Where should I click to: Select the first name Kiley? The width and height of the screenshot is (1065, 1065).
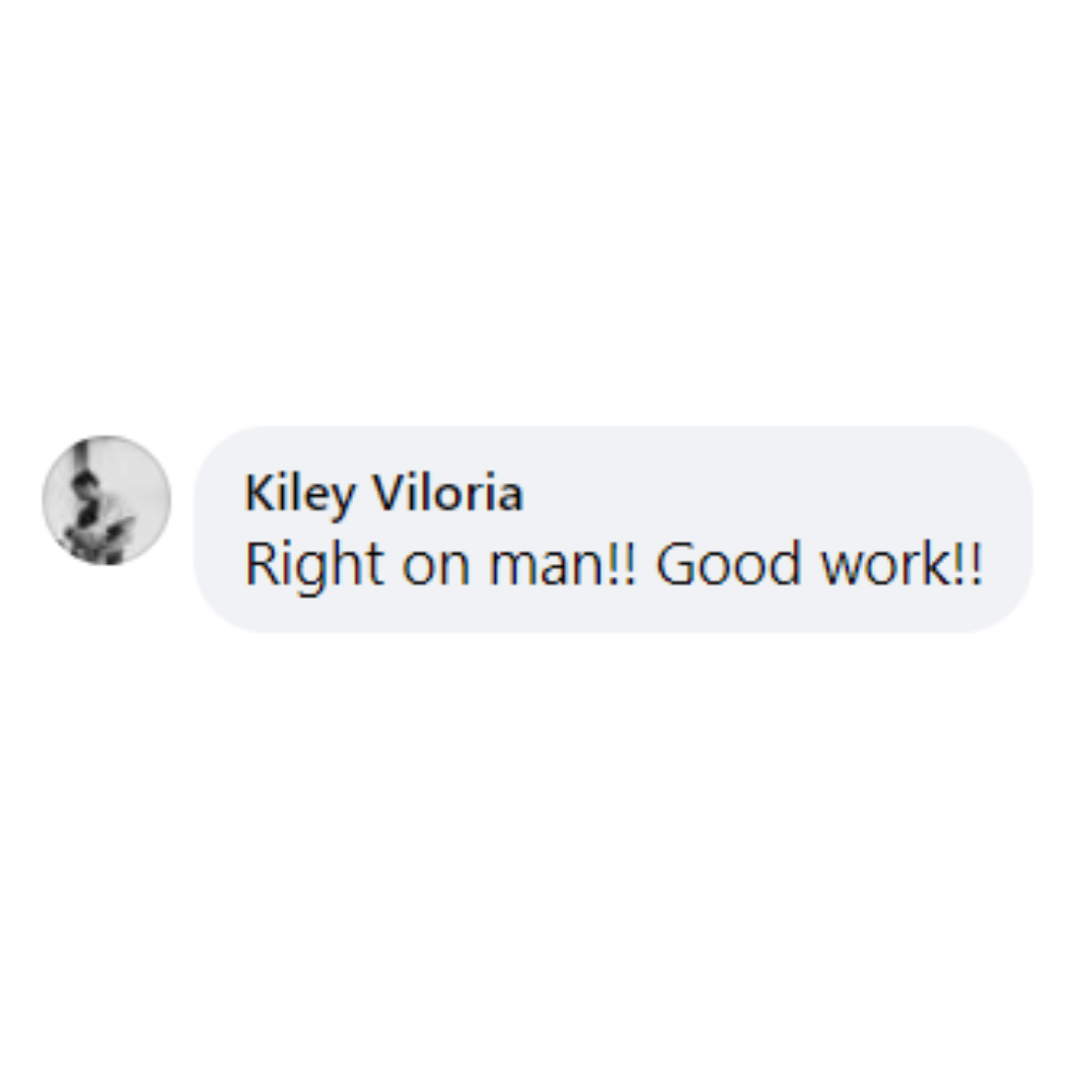(300, 493)
